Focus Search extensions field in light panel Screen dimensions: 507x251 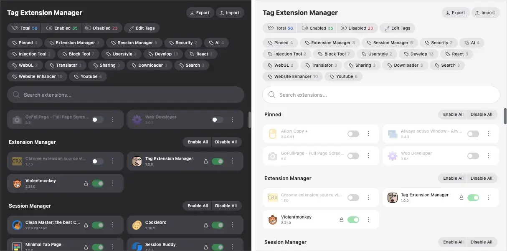pos(381,95)
